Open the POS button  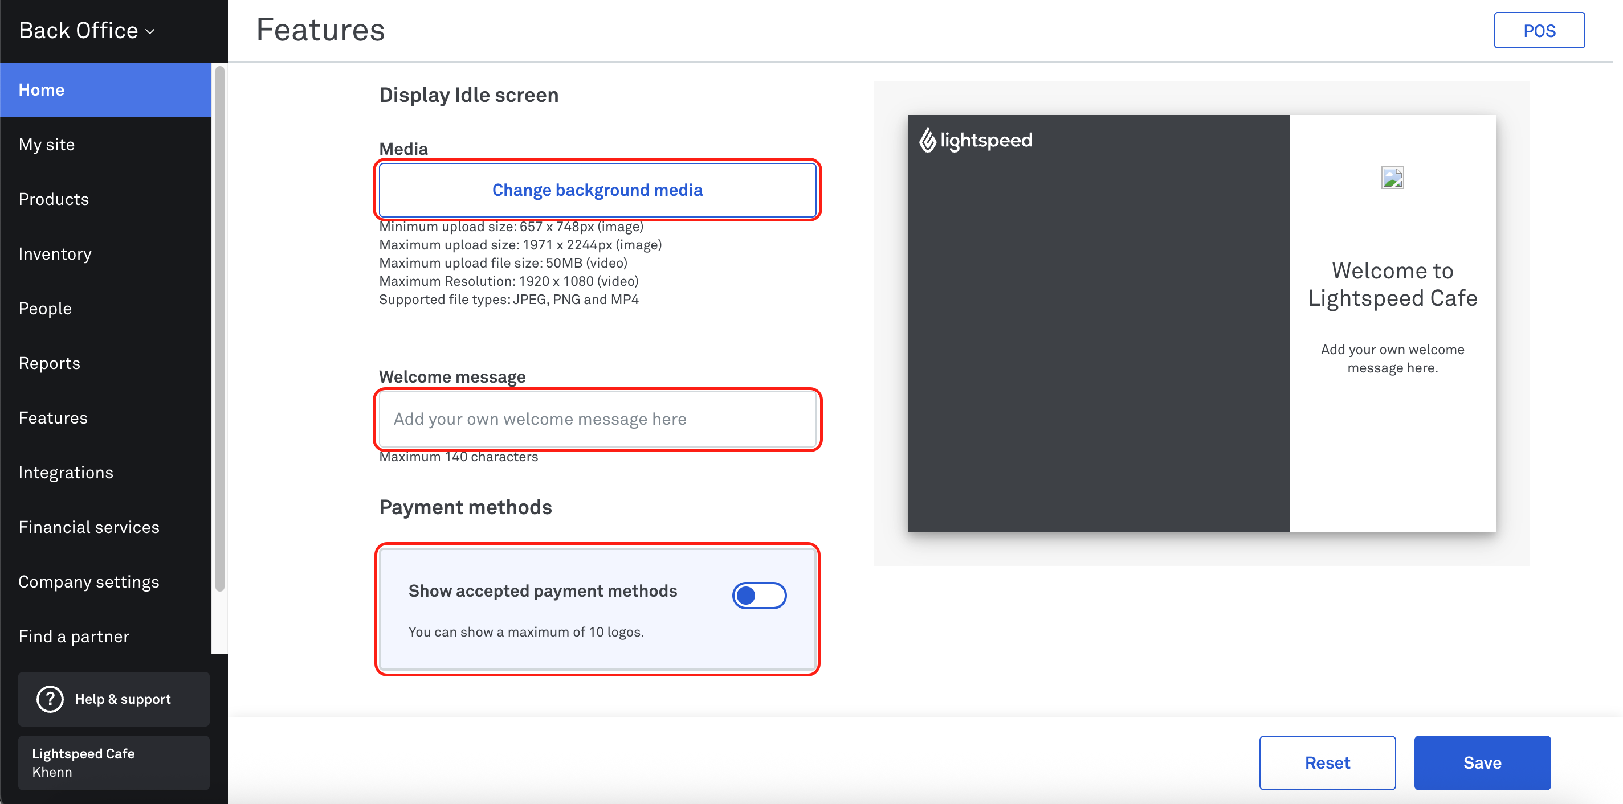coord(1539,30)
